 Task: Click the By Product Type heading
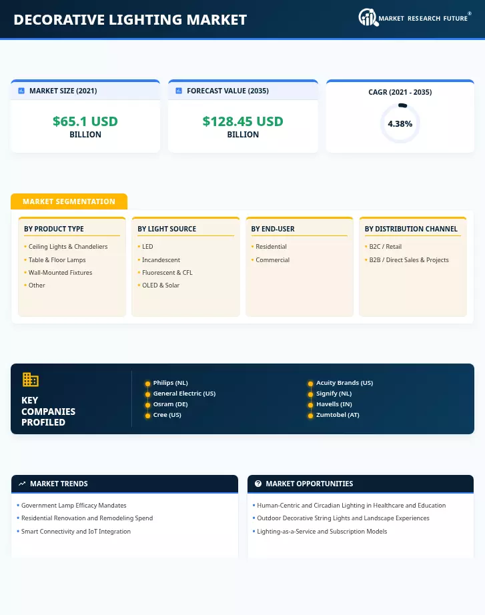coord(54,229)
